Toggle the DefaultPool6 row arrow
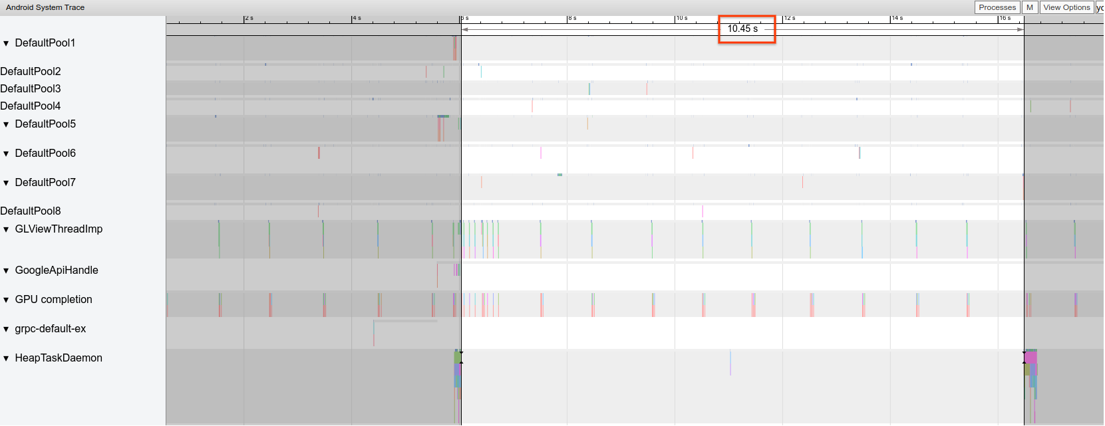The width and height of the screenshot is (1105, 426). point(6,154)
